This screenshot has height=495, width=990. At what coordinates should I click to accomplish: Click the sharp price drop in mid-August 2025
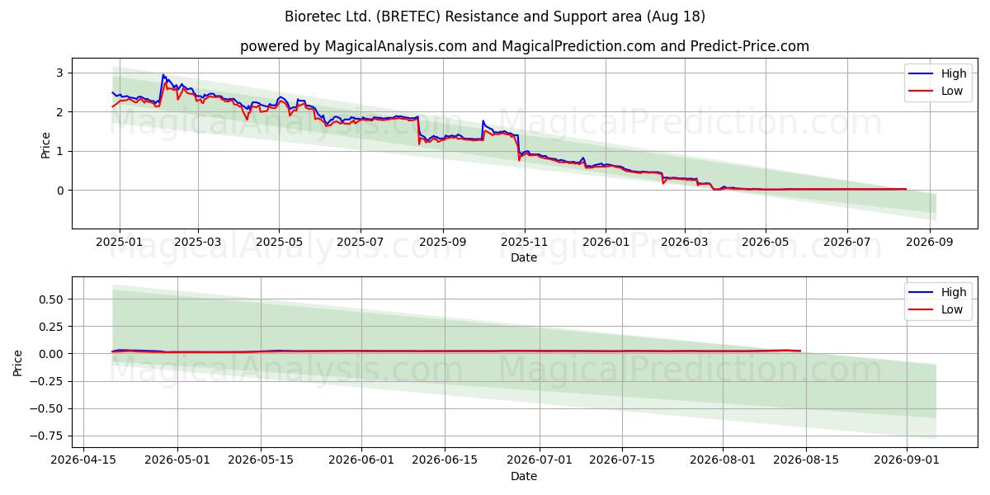click(x=419, y=130)
